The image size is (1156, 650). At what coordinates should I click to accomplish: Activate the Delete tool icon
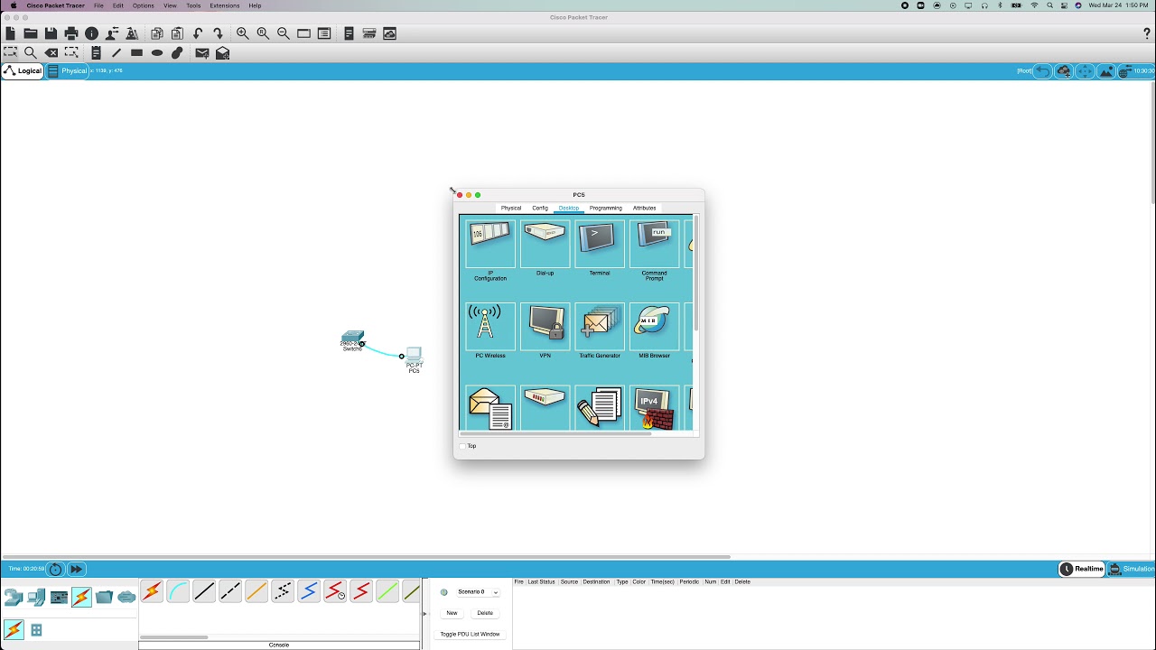click(51, 53)
